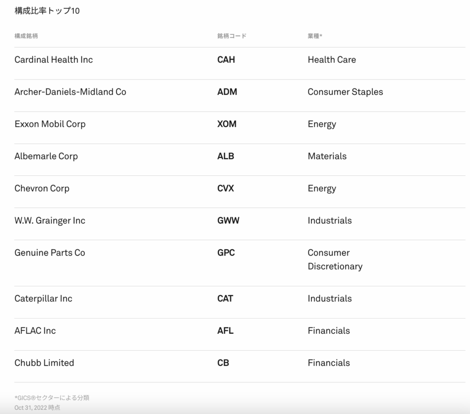Click Chubb Limited company name
This screenshot has height=414, width=470.
click(x=44, y=363)
